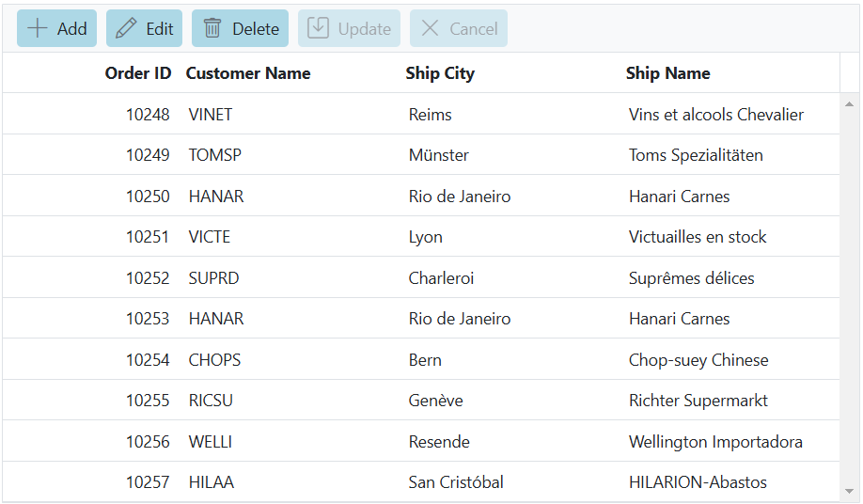Click the Update save icon
Screen dimensions: 863x504
[x=319, y=28]
